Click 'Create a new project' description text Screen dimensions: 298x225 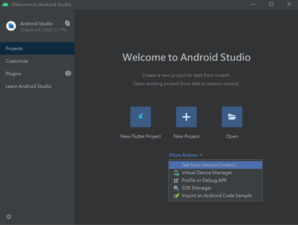tap(186, 75)
